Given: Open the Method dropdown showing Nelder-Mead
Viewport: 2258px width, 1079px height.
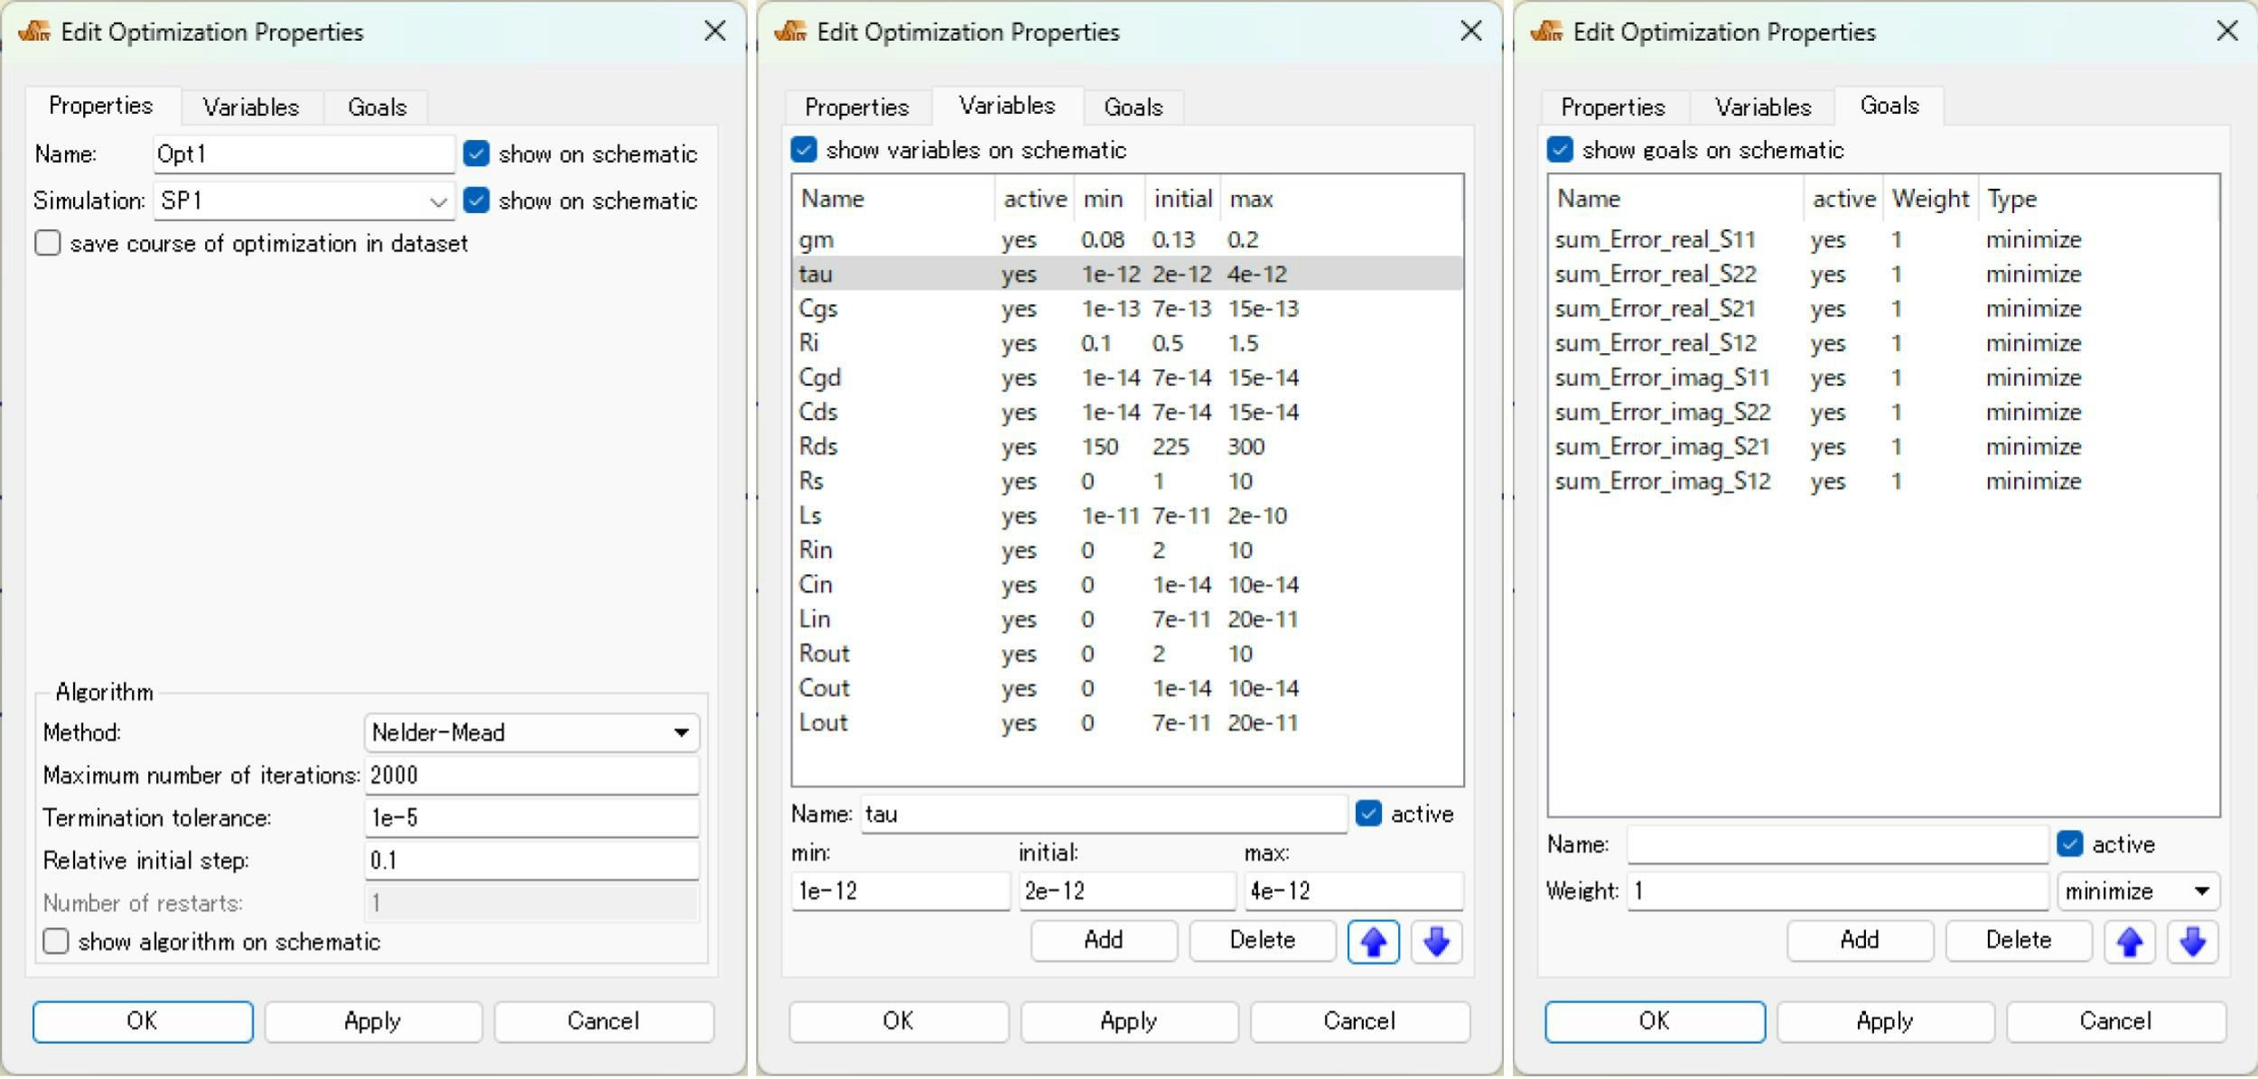Looking at the screenshot, I should pyautogui.click(x=531, y=732).
